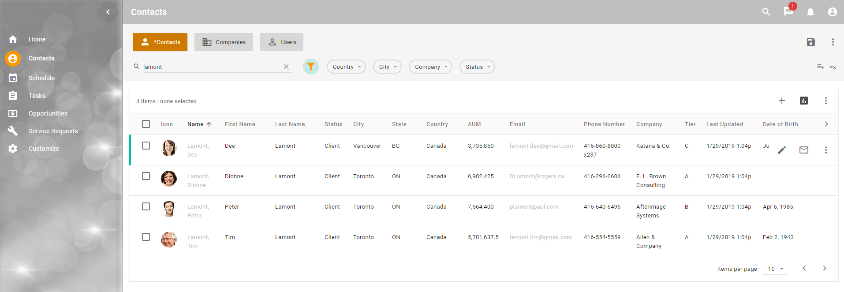Click the envelope email icon in Dee's row
This screenshot has width=844, height=292.
803,150
